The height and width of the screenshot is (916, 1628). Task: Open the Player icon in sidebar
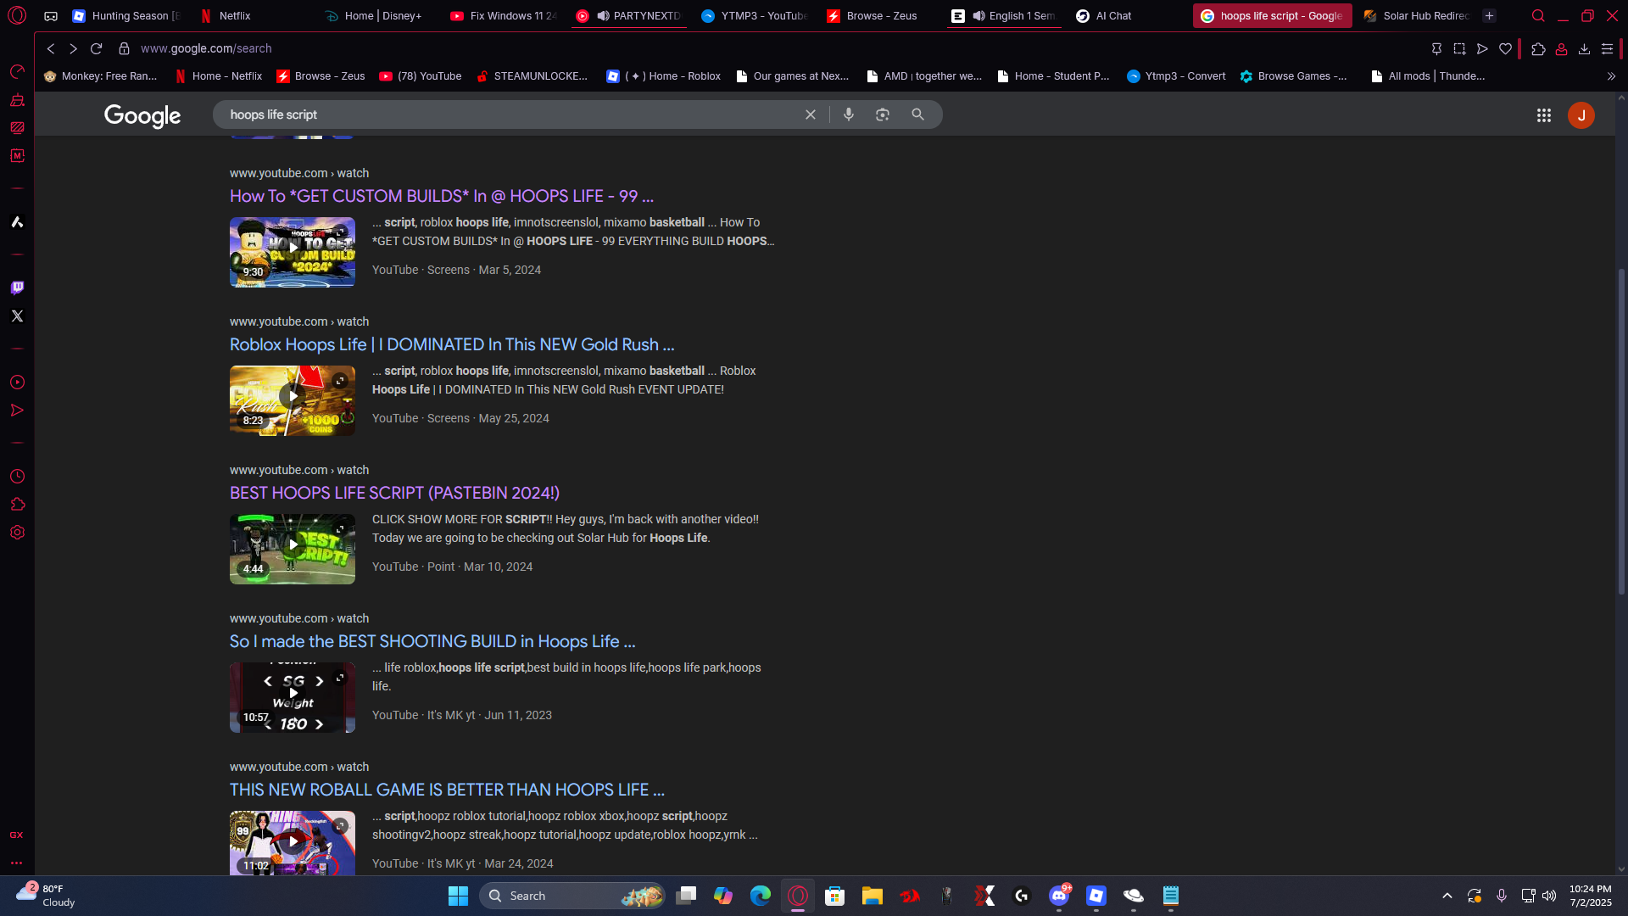pos(17,383)
